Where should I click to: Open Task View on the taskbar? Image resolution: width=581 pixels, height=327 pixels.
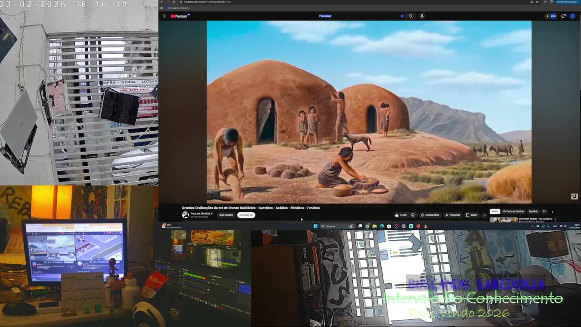(x=360, y=226)
